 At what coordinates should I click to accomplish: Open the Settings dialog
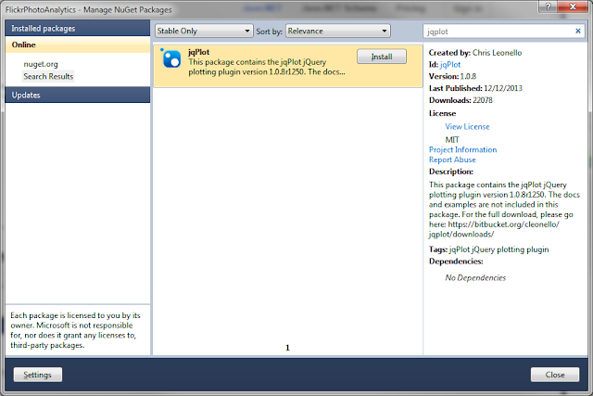[x=38, y=375]
